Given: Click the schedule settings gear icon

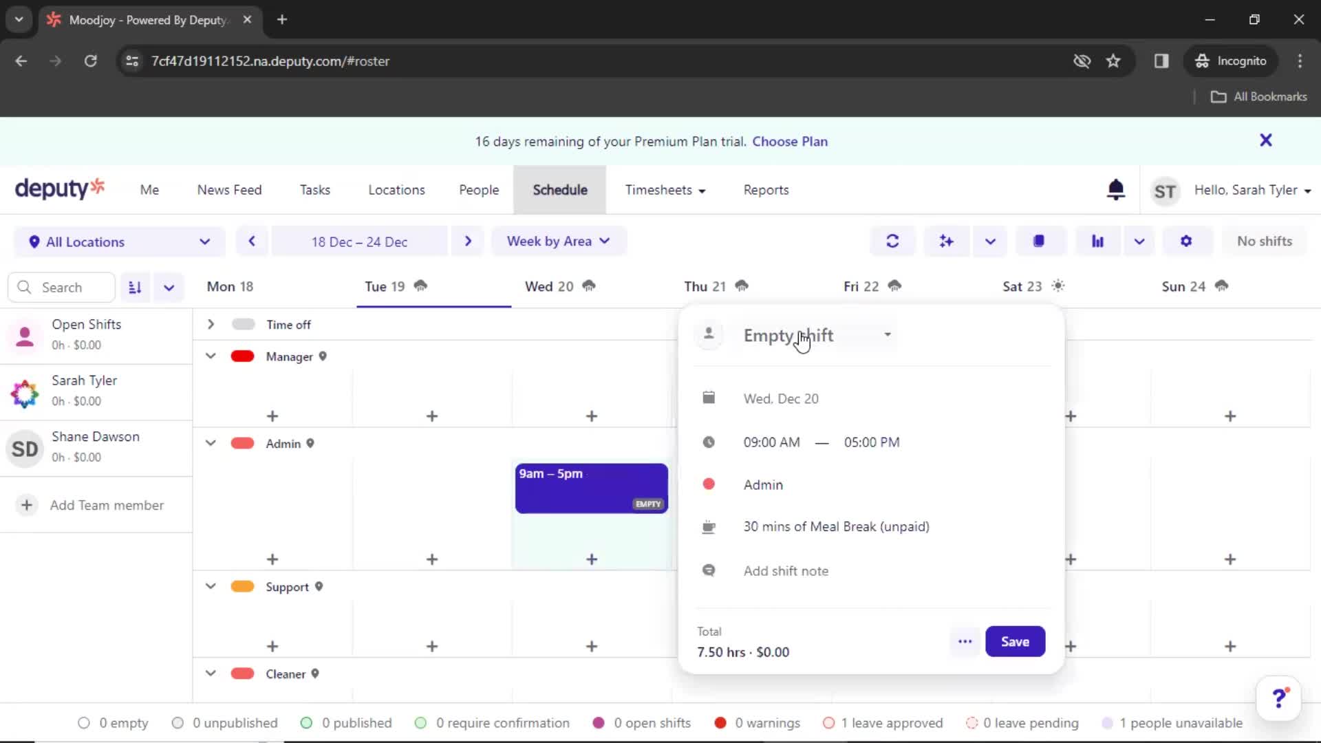Looking at the screenshot, I should (1186, 241).
